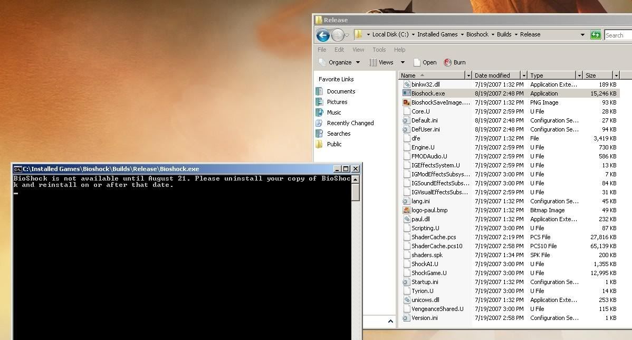
Task: Select the ShaderCache.pcs file
Action: [x=433, y=237]
